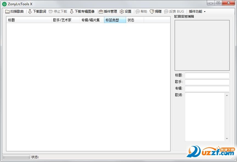Select the highlighted 标签类型 column header
The height and width of the screenshot is (162, 237).
pyautogui.click(x=114, y=20)
